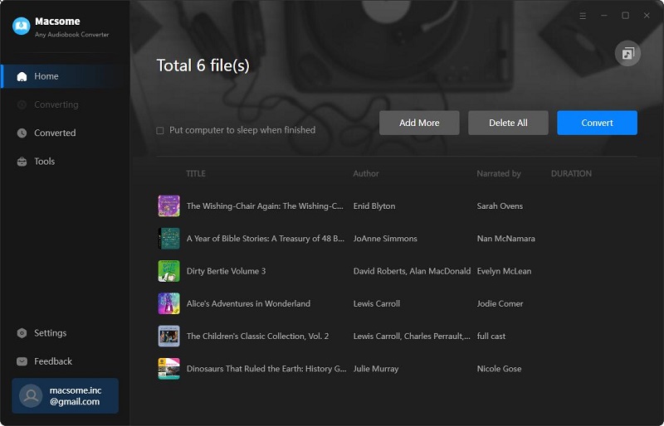
Task: Close the Macsome window
Action: pos(647,16)
